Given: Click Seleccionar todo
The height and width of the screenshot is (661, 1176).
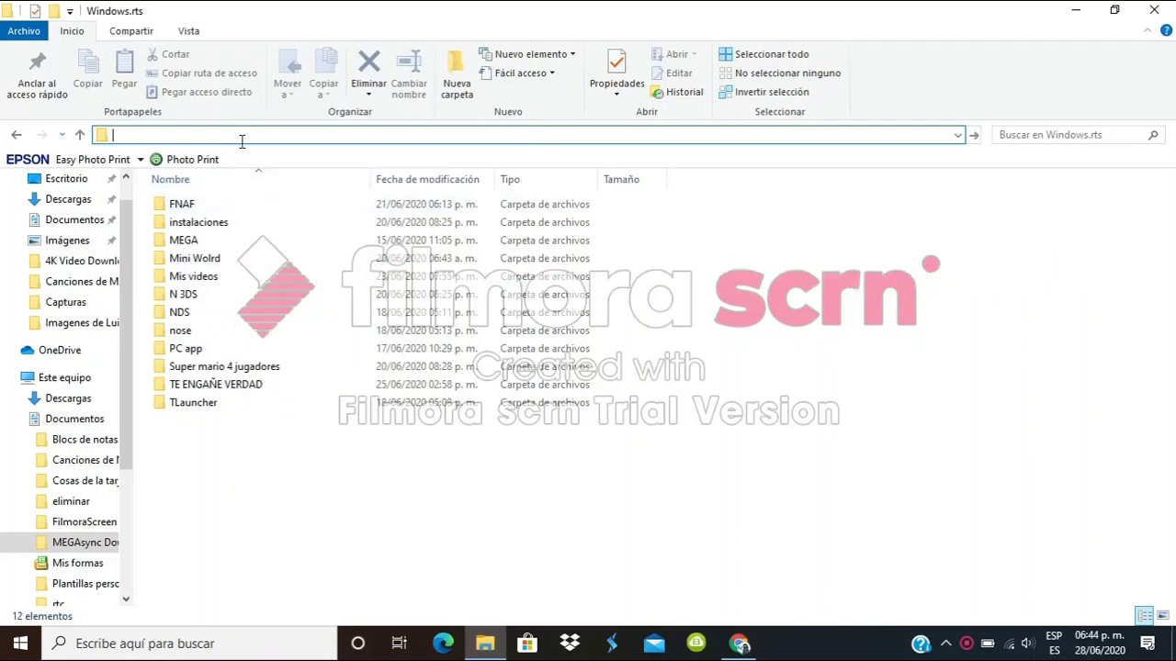Looking at the screenshot, I should point(763,54).
